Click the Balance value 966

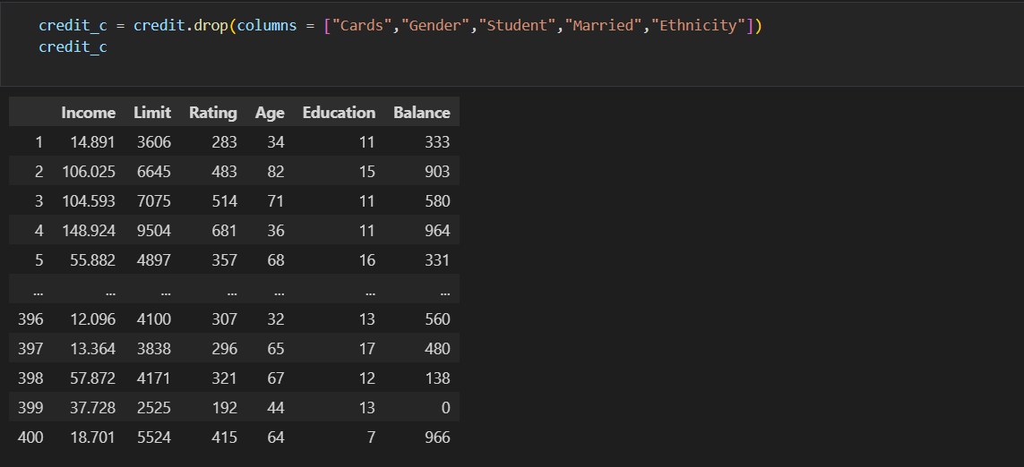[437, 437]
